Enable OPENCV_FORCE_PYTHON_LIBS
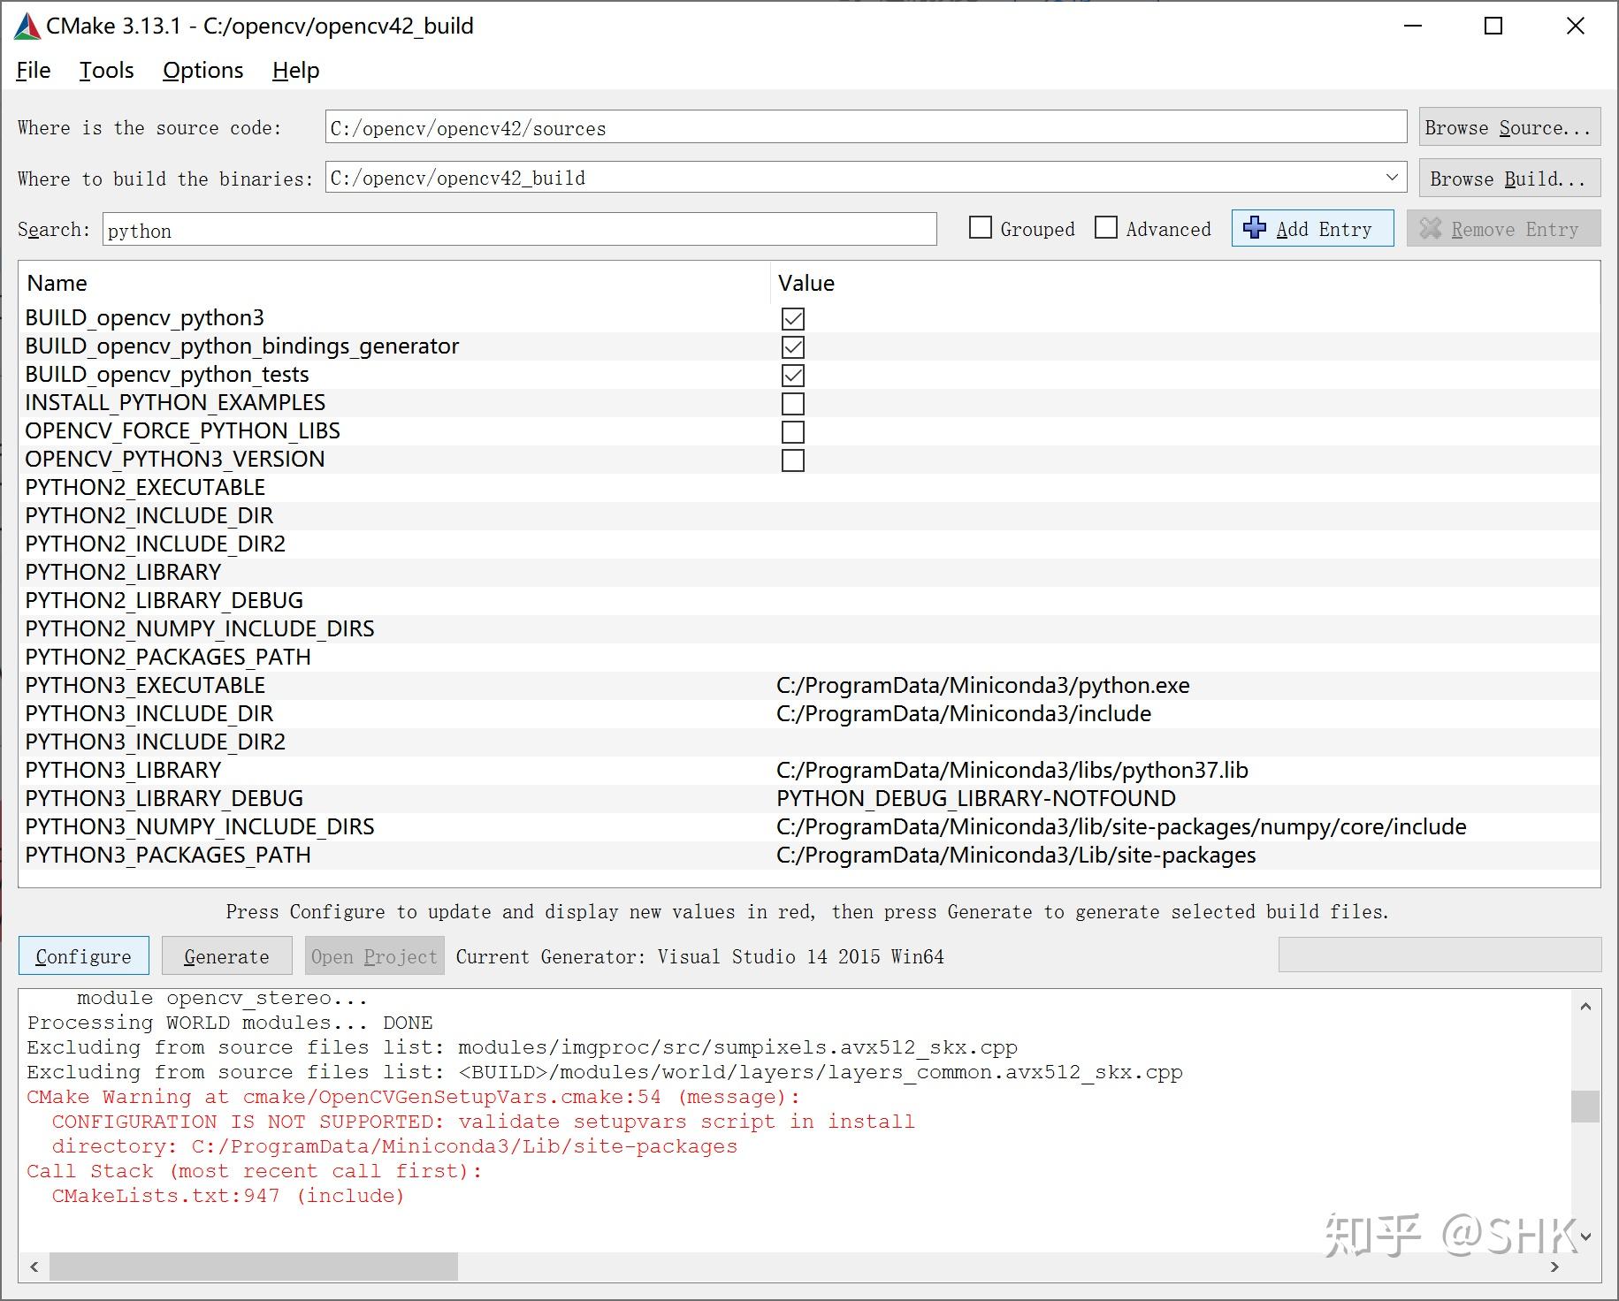The height and width of the screenshot is (1301, 1619). point(792,431)
